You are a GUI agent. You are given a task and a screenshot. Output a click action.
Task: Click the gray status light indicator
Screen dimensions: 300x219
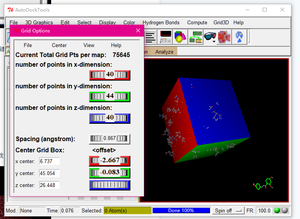click(x=285, y=211)
